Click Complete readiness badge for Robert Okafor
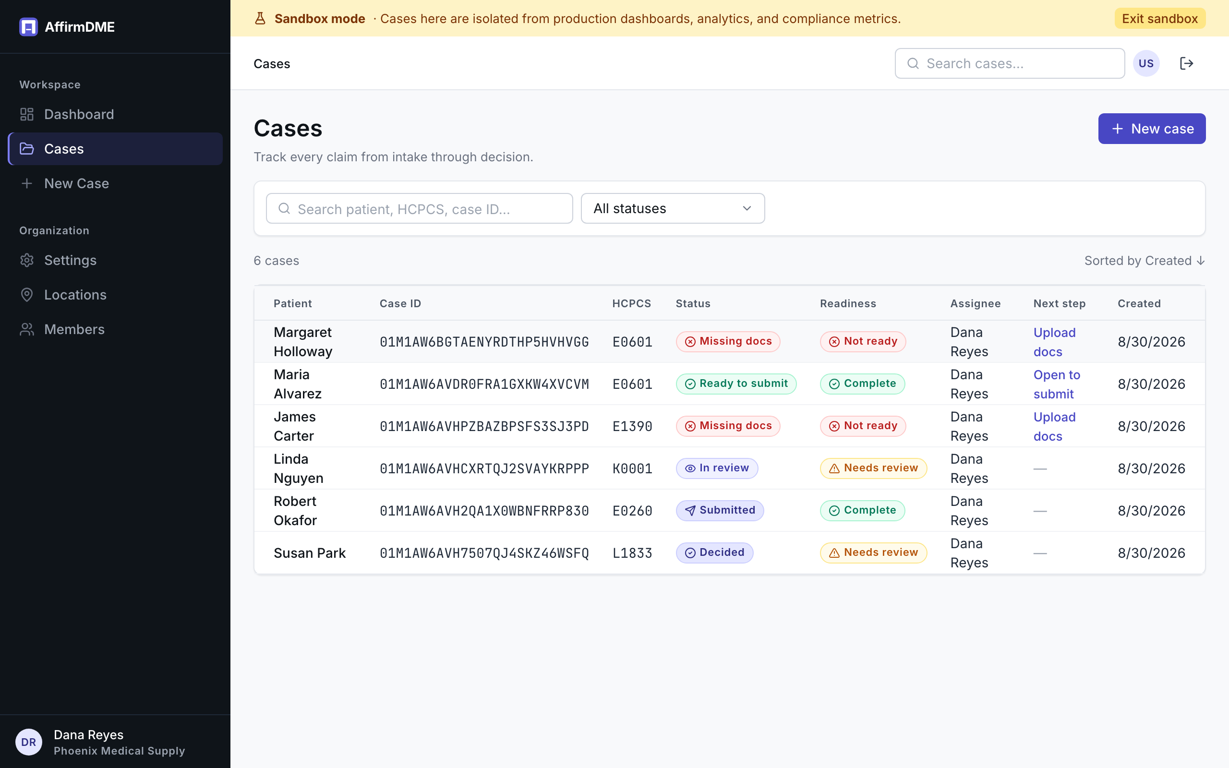Image resolution: width=1229 pixels, height=768 pixels. (862, 510)
